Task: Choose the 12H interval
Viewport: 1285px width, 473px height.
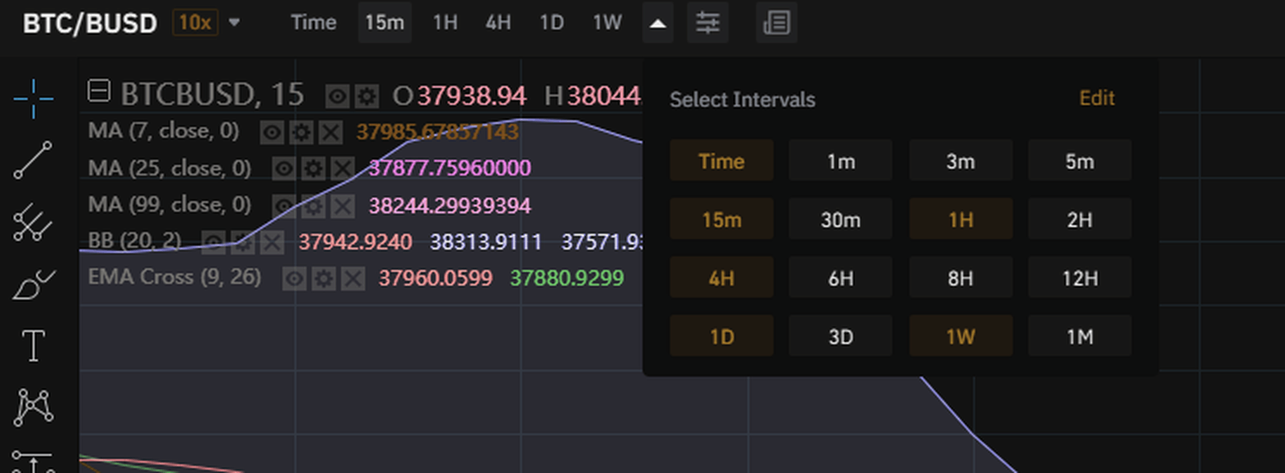Action: 1079,278
